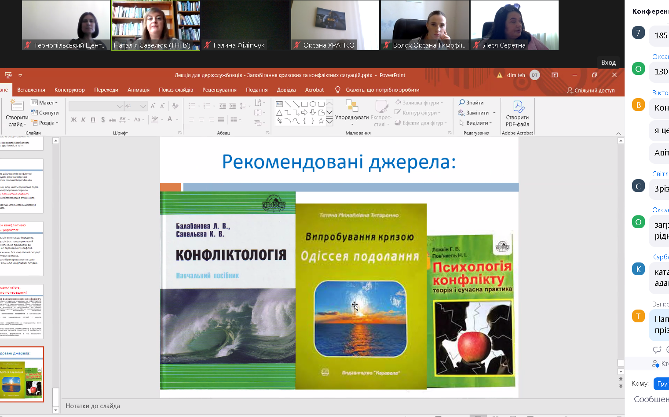
Task: Open the Показ слайдів tab
Action: click(x=176, y=90)
